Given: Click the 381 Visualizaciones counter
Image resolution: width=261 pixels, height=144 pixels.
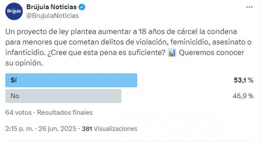Looking at the screenshot, I should click(109, 129).
